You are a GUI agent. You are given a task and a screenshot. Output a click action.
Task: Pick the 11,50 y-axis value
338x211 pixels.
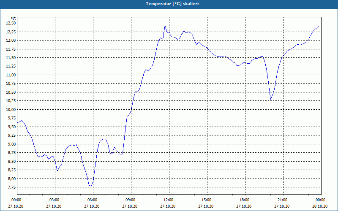11,58
